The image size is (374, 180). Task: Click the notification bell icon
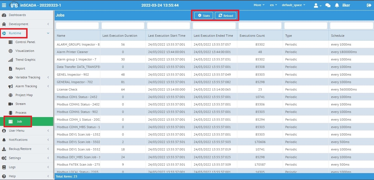point(337,5)
